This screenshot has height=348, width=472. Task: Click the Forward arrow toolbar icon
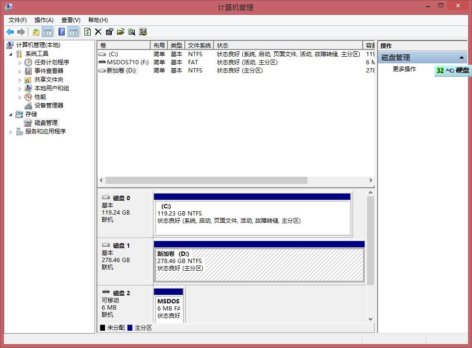(x=21, y=32)
